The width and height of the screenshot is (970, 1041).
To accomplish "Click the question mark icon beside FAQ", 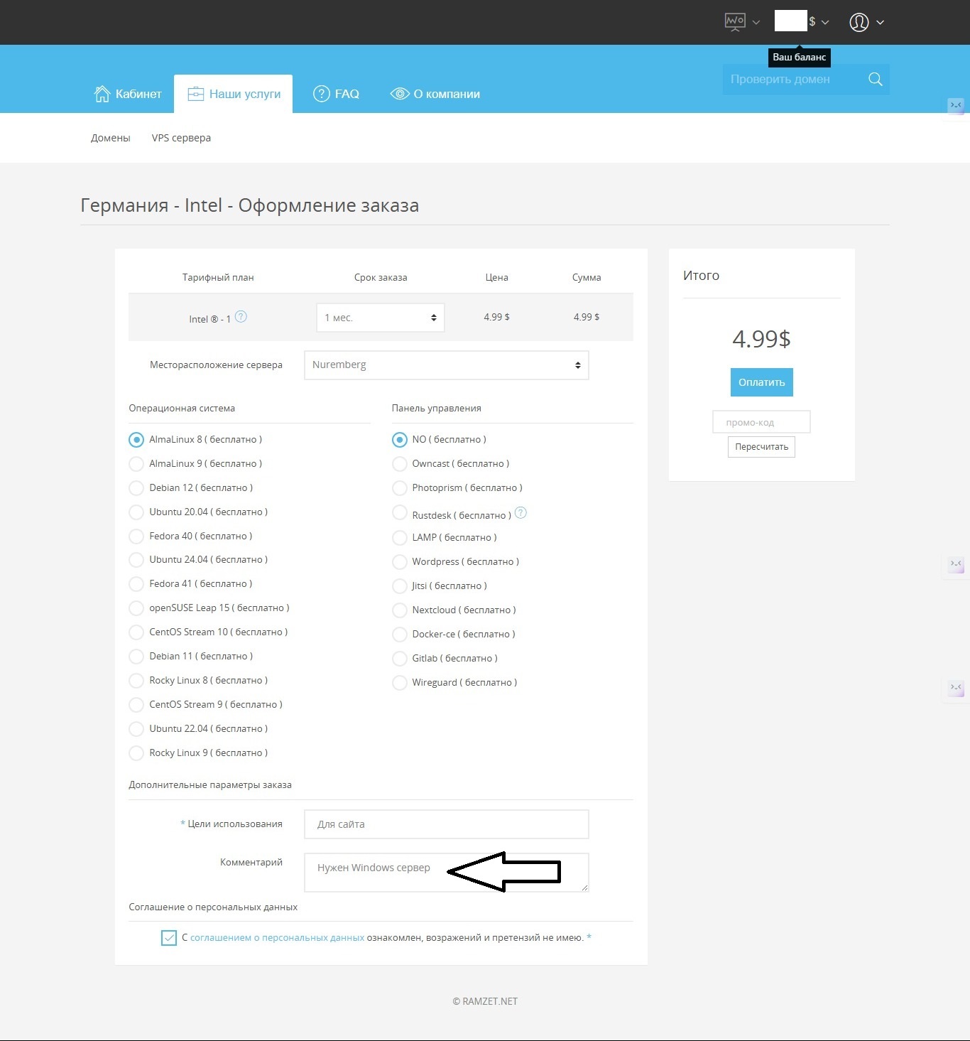I will coord(322,94).
